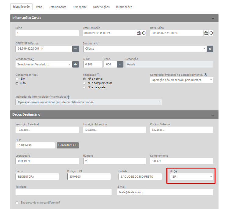The height and width of the screenshot is (209, 231).
Task: Switch to the Itens tab
Action: (39, 7)
